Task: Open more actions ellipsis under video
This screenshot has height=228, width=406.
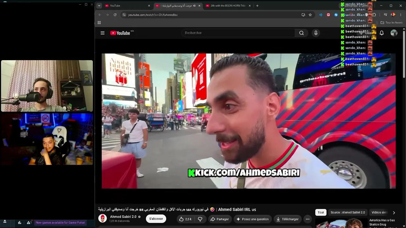Action: (x=307, y=219)
